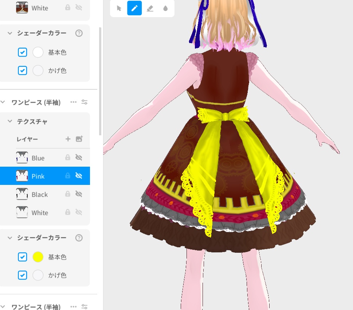Select the White layer in the layer list
The width and height of the screenshot is (353, 310).
40,213
